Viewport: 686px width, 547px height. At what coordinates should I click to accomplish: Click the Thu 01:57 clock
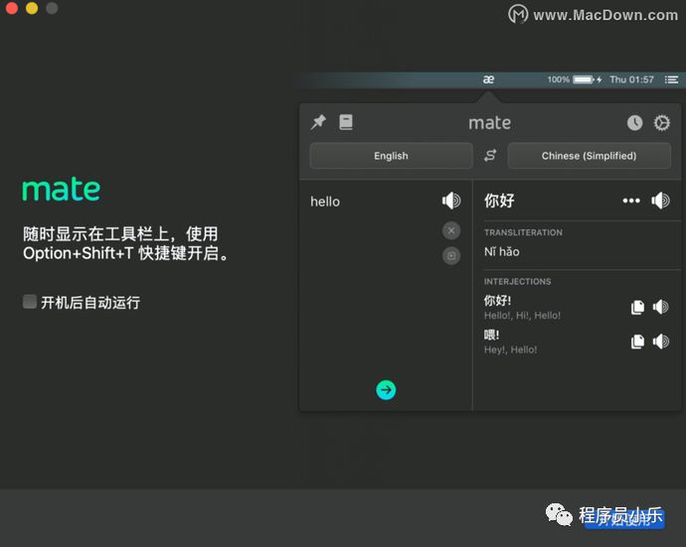[631, 79]
